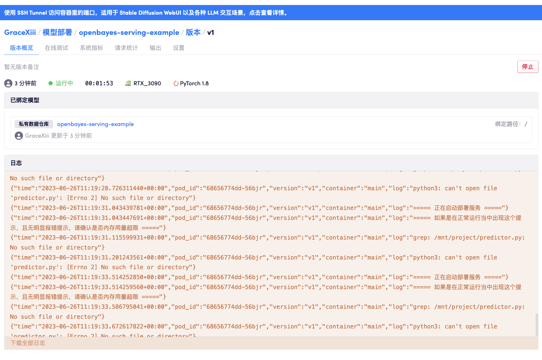Image resolution: width=542 pixels, height=360 pixels.
Task: Go to the 输出 tab
Action: pyautogui.click(x=155, y=48)
